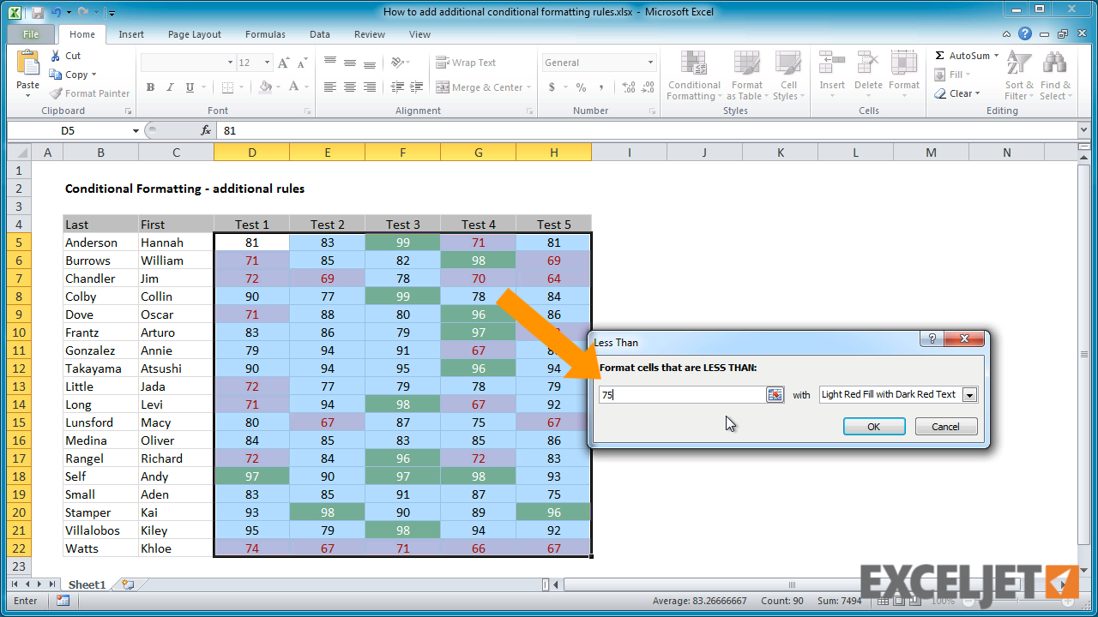Switch to the Review tab

pyautogui.click(x=370, y=34)
